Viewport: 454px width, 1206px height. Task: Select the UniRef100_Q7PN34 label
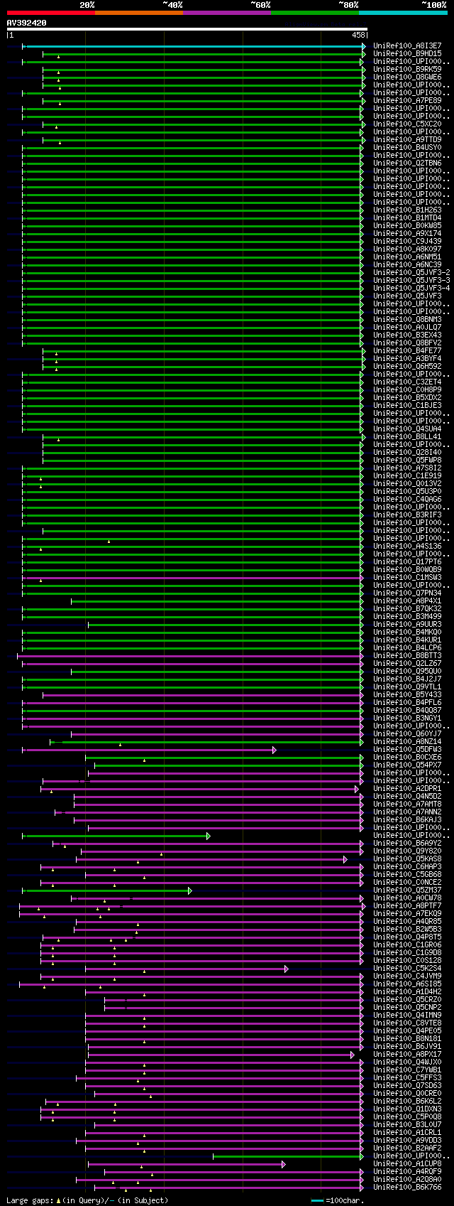click(x=407, y=593)
